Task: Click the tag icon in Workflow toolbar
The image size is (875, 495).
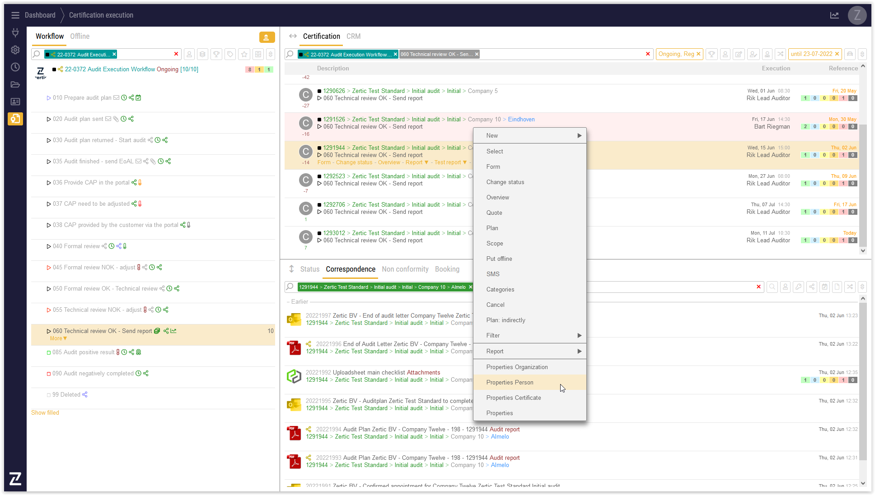Action: 230,54
